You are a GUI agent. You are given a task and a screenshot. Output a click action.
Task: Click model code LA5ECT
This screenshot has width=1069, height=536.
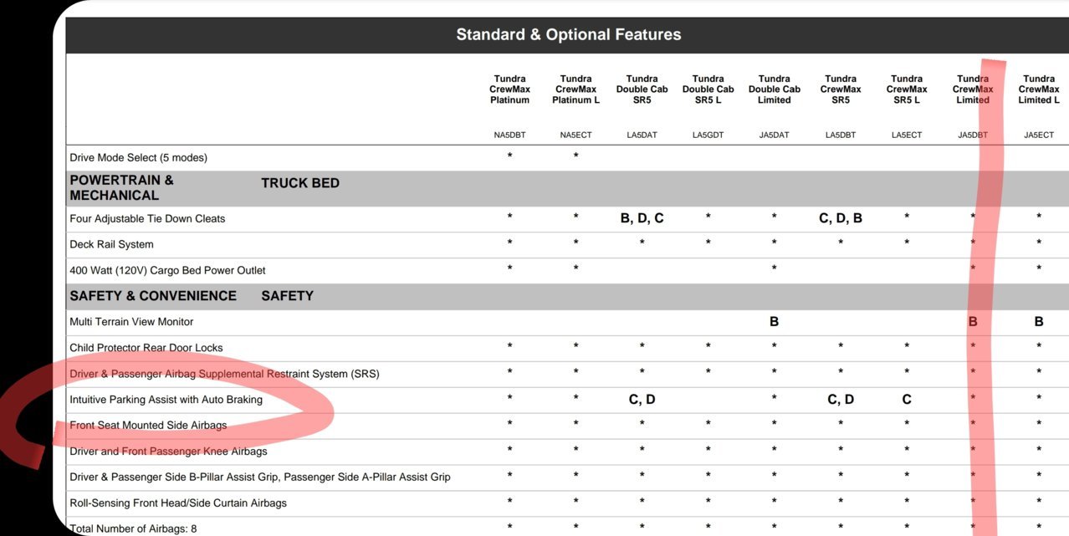[x=907, y=135]
